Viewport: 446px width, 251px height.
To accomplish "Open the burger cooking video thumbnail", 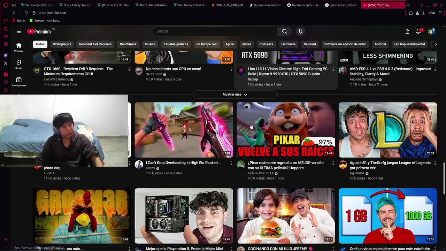I will pyautogui.click(x=286, y=216).
